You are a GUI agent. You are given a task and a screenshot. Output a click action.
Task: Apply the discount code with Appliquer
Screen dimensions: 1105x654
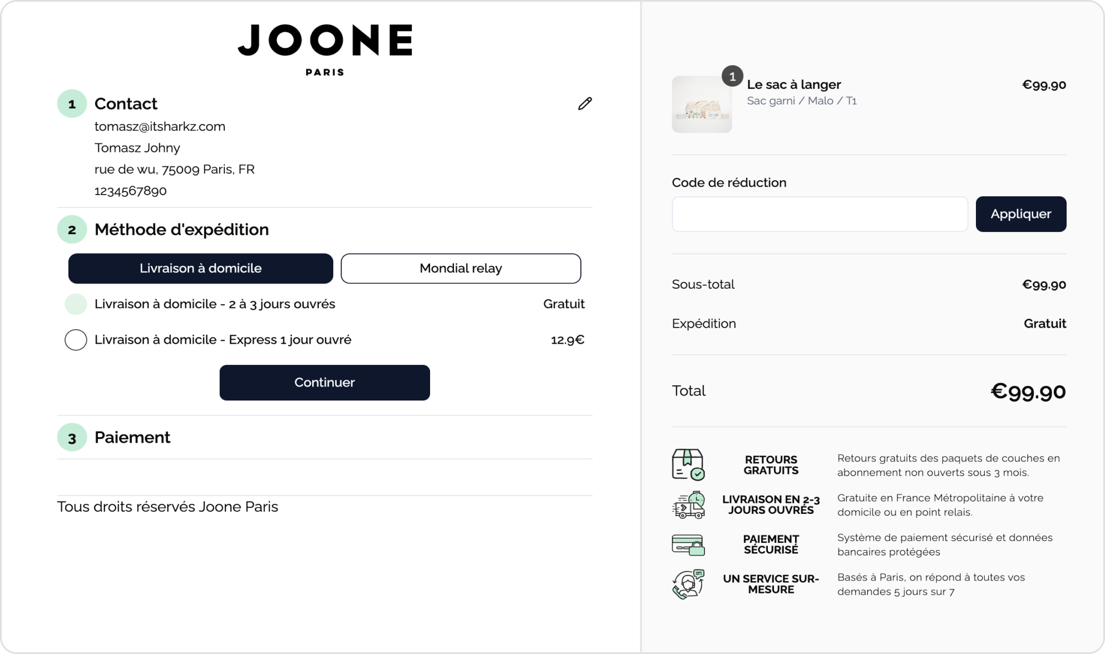click(1021, 214)
